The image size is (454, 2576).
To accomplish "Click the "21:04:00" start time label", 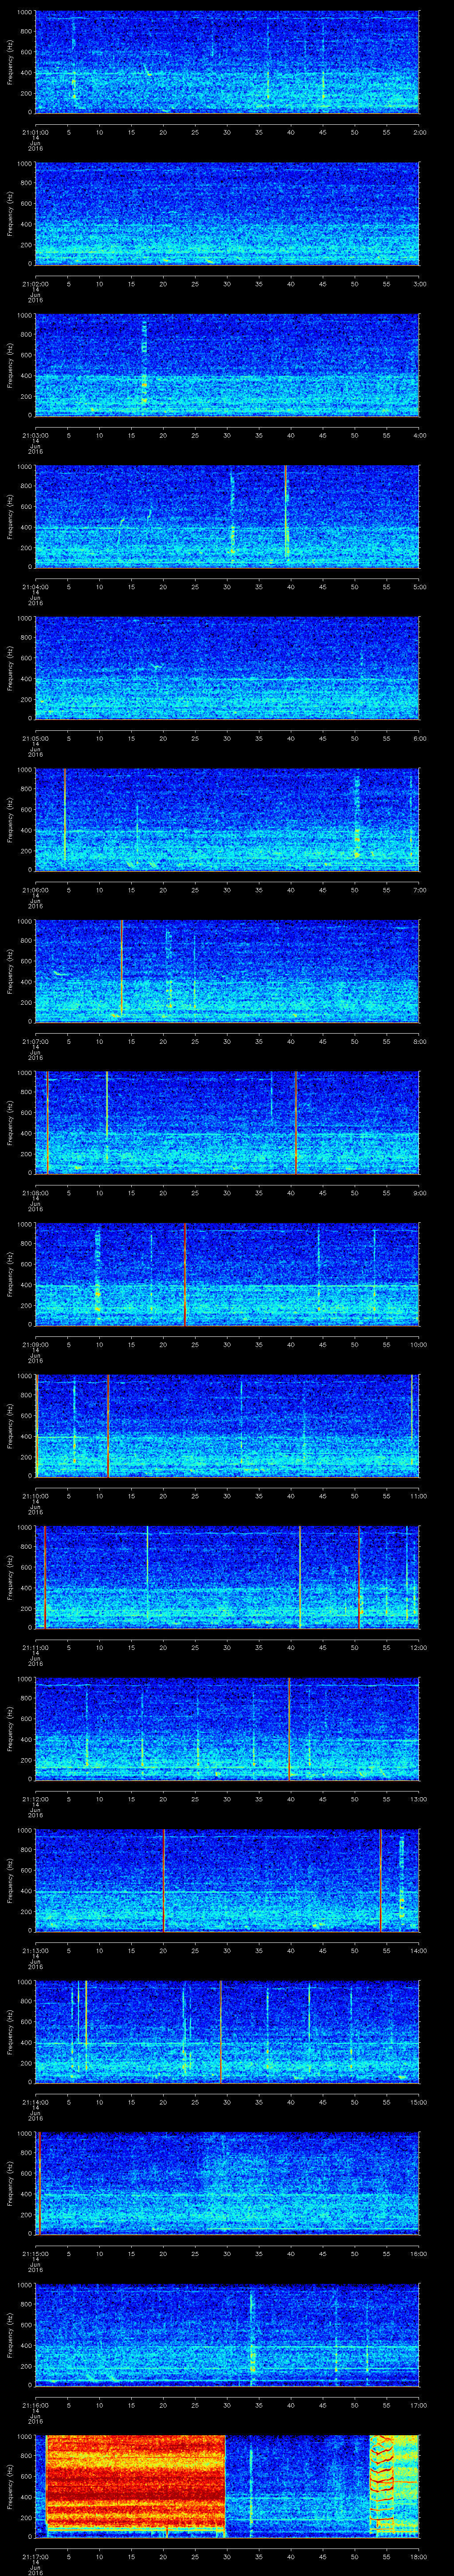I will (x=35, y=586).
